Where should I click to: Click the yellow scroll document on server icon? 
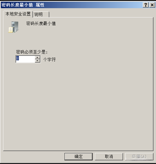(x=10, y=30)
